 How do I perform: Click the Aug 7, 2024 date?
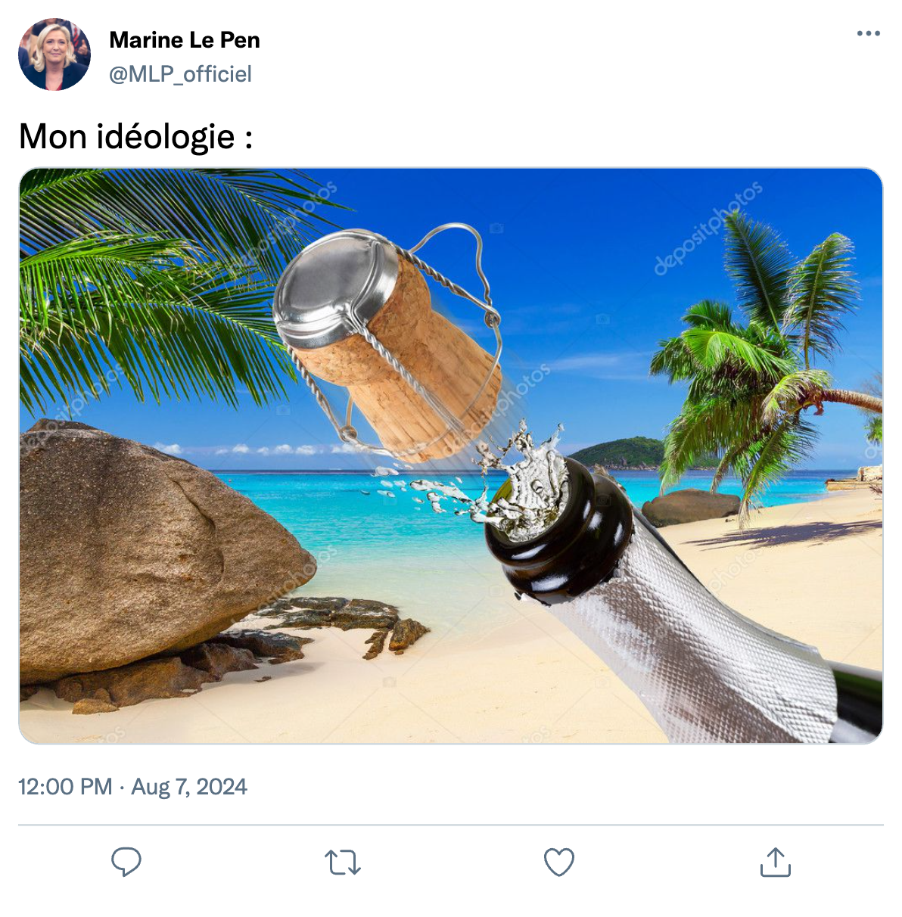(x=189, y=787)
